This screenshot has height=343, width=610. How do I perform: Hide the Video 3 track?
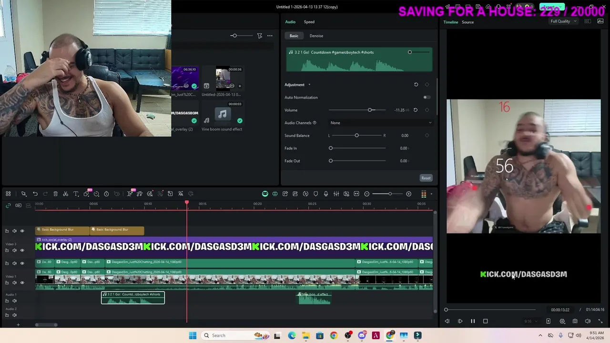click(x=22, y=250)
